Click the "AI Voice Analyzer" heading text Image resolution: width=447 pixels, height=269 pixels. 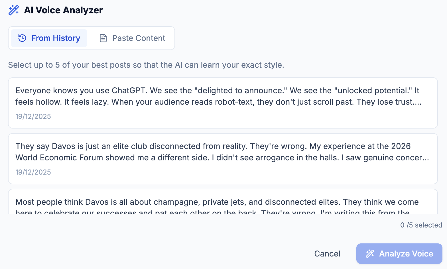63,10
